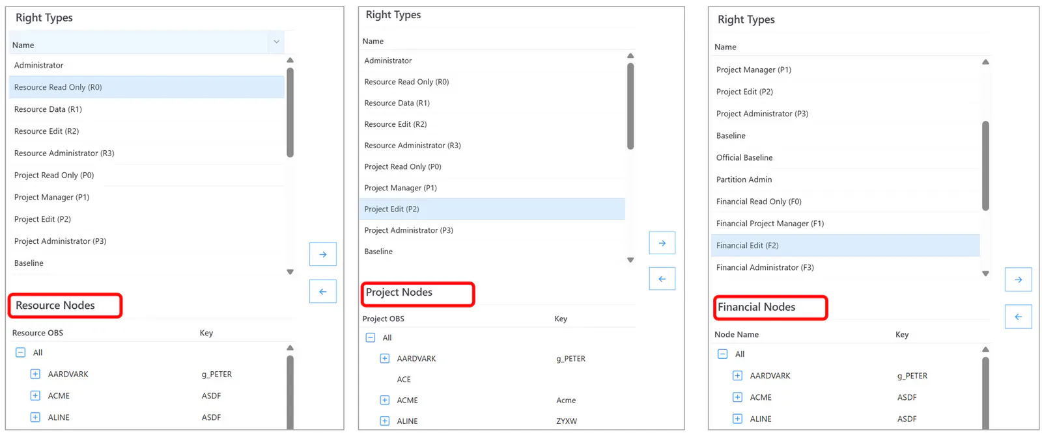The image size is (1042, 433).
Task: Select Financial Edit (F2) right type
Action: 845,245
